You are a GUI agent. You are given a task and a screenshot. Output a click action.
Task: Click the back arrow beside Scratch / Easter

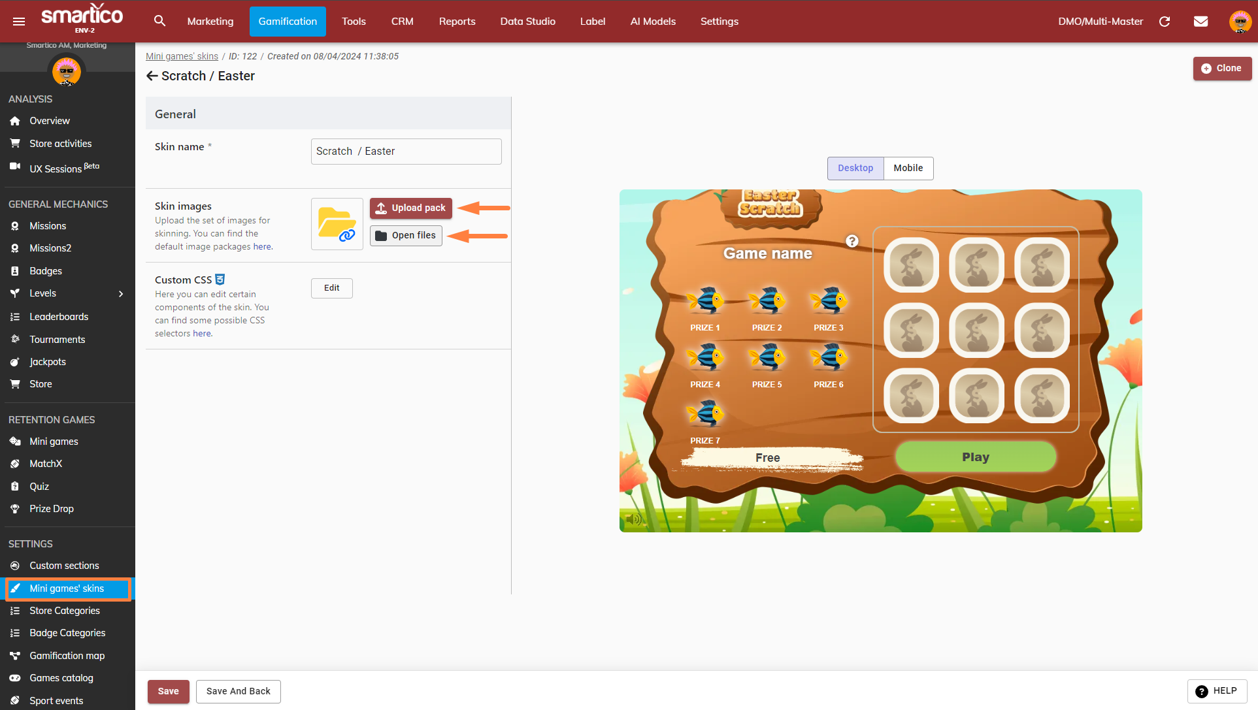coord(152,76)
